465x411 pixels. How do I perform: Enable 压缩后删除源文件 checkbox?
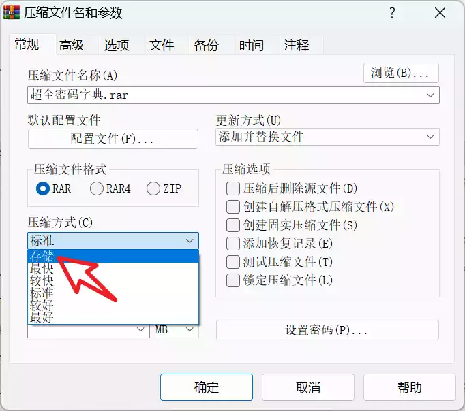233,188
